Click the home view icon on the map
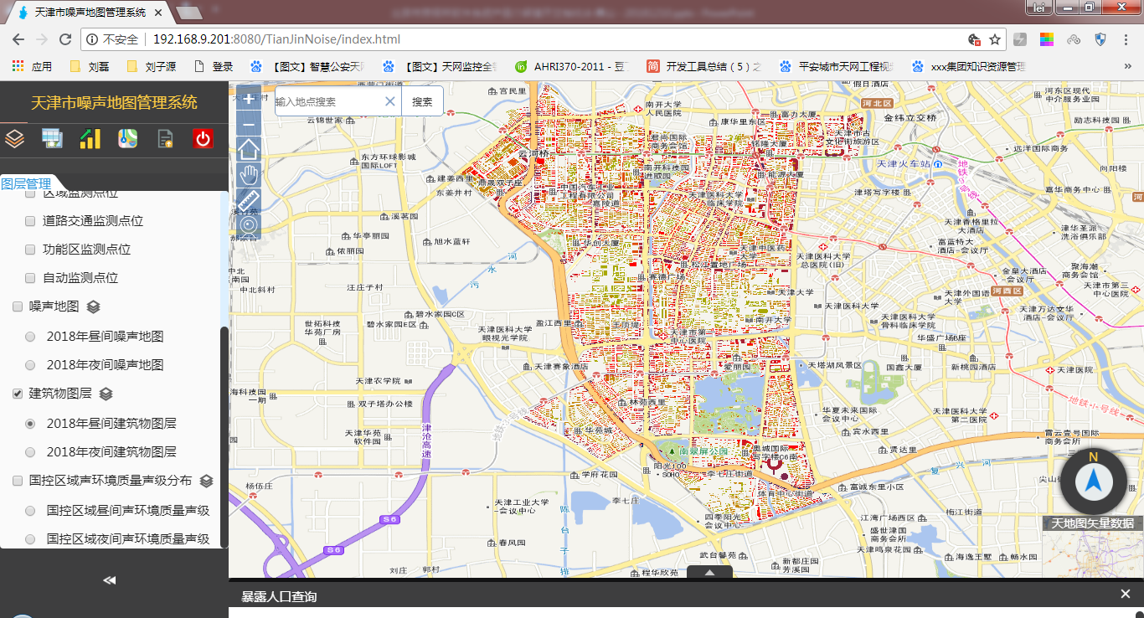 [x=247, y=149]
